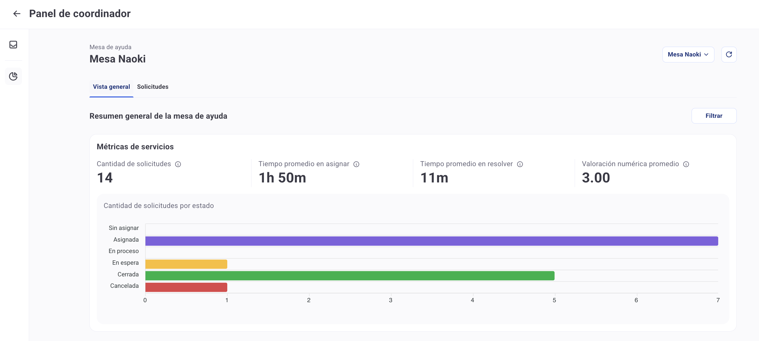Click the 14 solicitudes count value
The width and height of the screenshot is (759, 341).
tap(105, 178)
